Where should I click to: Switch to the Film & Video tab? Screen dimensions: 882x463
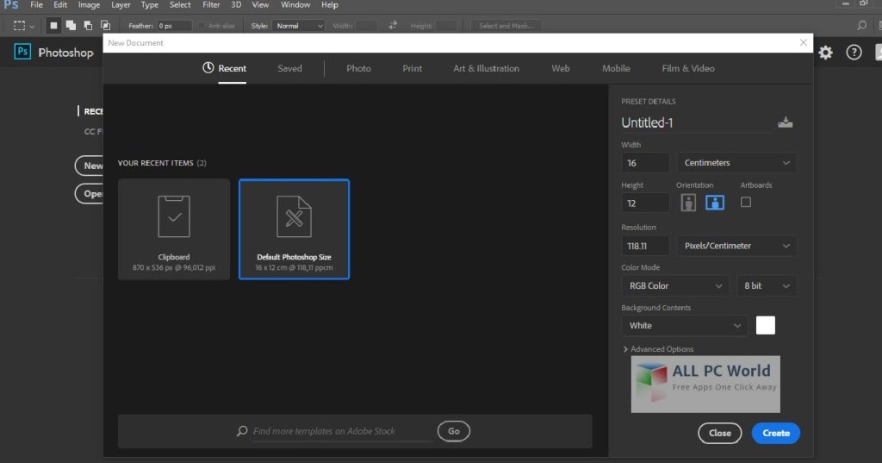(688, 68)
